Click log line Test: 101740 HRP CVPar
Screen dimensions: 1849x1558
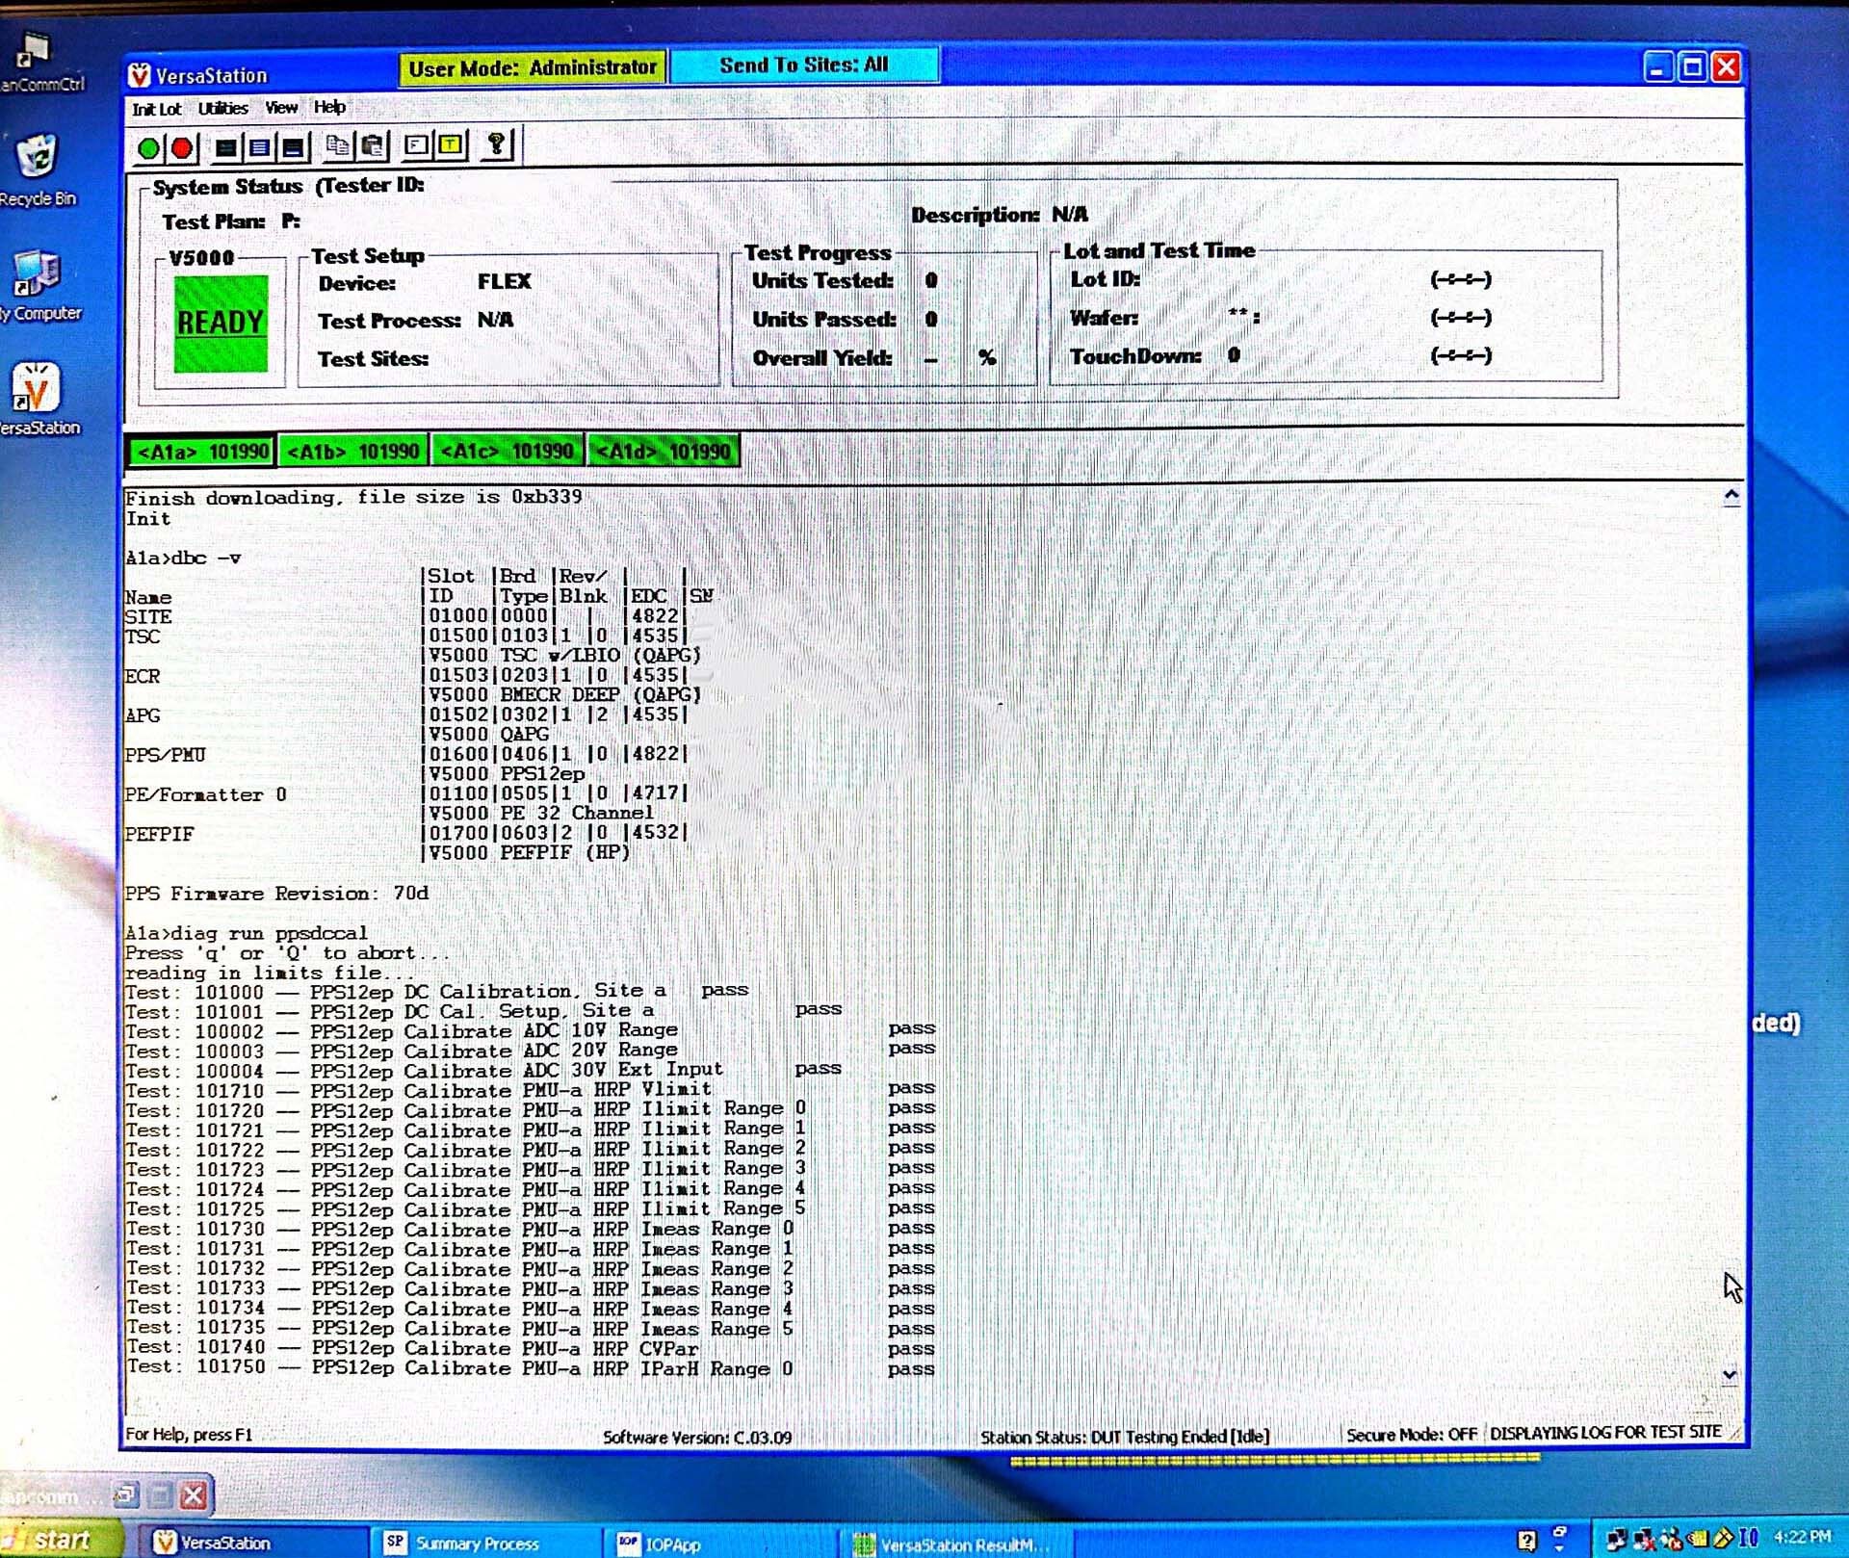coord(531,1348)
